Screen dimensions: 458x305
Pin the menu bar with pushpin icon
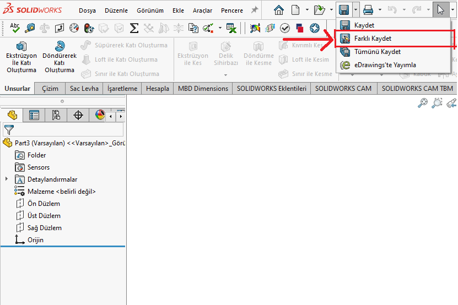pyautogui.click(x=254, y=10)
